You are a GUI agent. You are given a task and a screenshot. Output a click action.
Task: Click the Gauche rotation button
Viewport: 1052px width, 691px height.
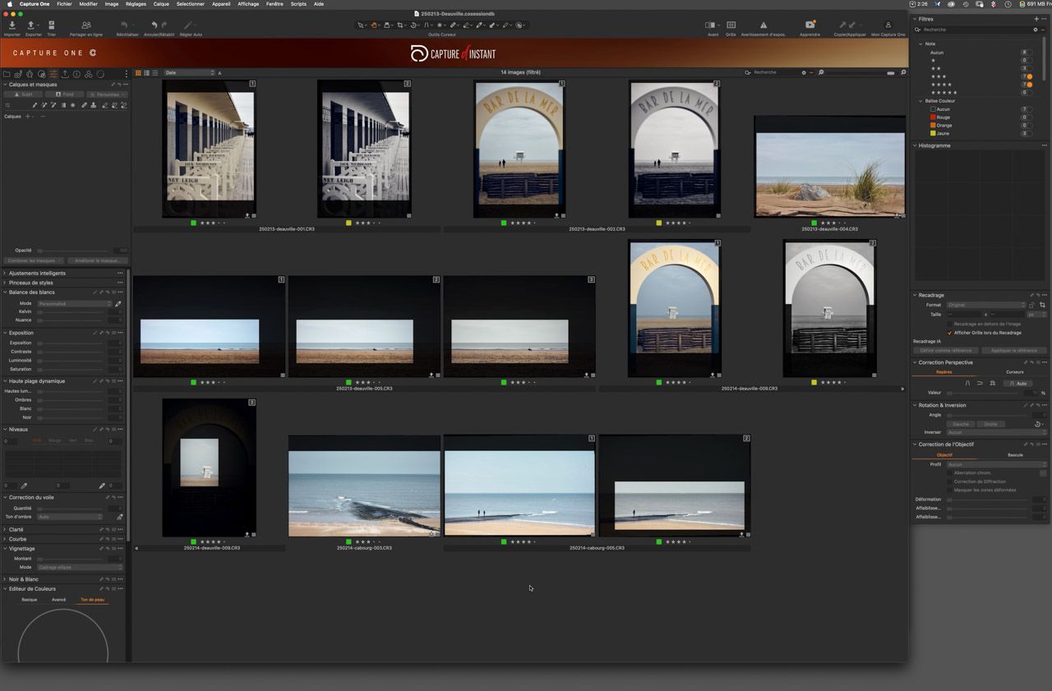(x=961, y=424)
